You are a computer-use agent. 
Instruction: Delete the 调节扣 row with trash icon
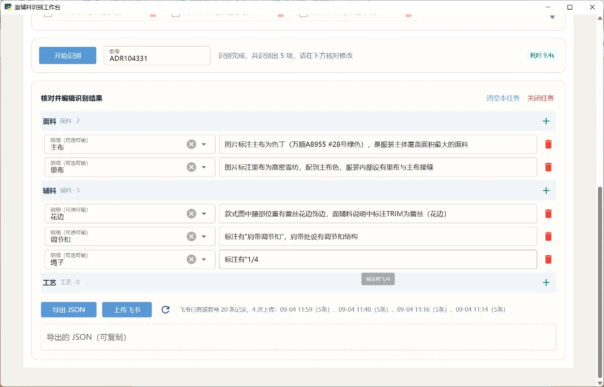548,236
